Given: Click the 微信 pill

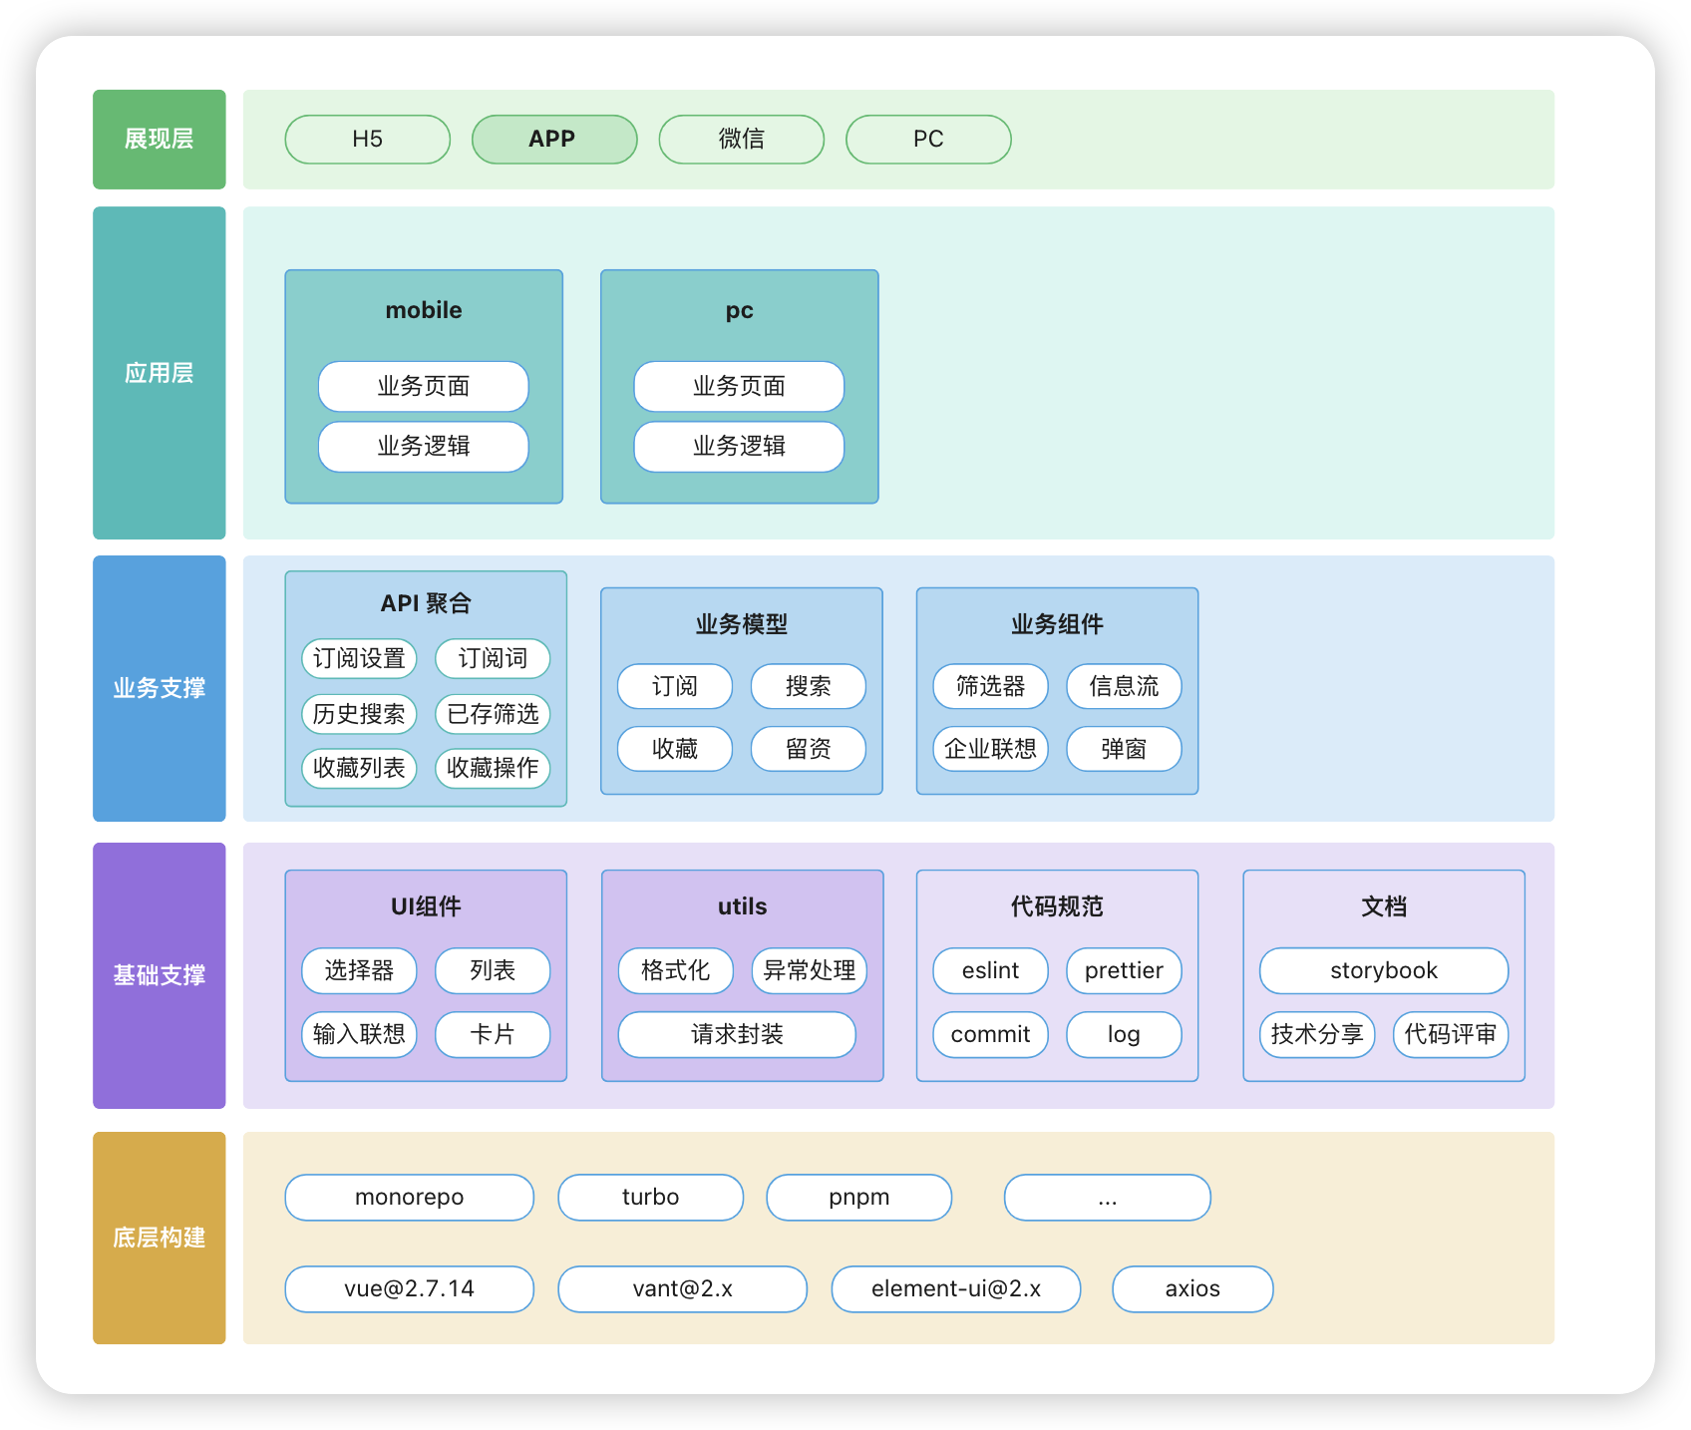Looking at the screenshot, I should point(741,139).
